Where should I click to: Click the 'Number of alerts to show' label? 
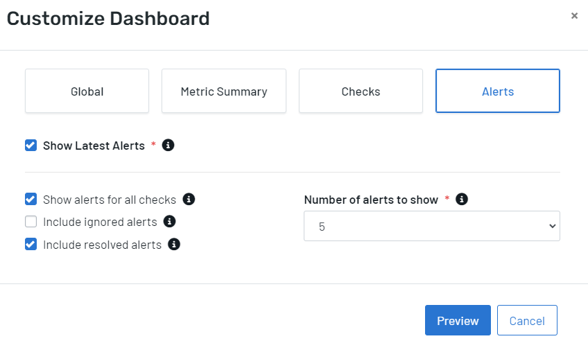[371, 200]
